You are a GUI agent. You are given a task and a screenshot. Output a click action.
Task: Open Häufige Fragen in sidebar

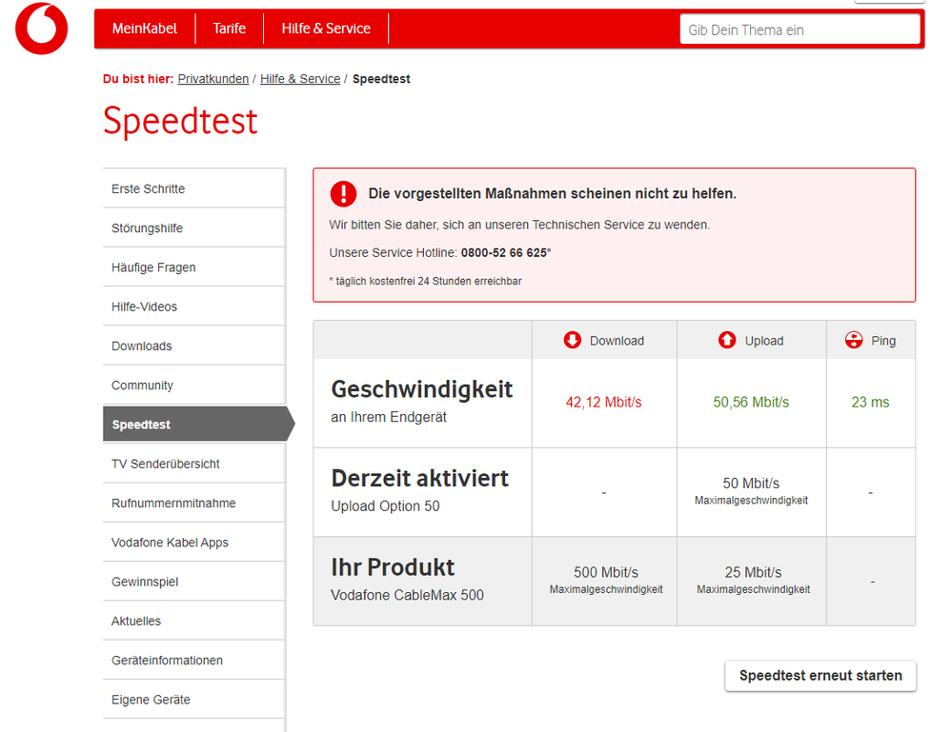(x=194, y=267)
